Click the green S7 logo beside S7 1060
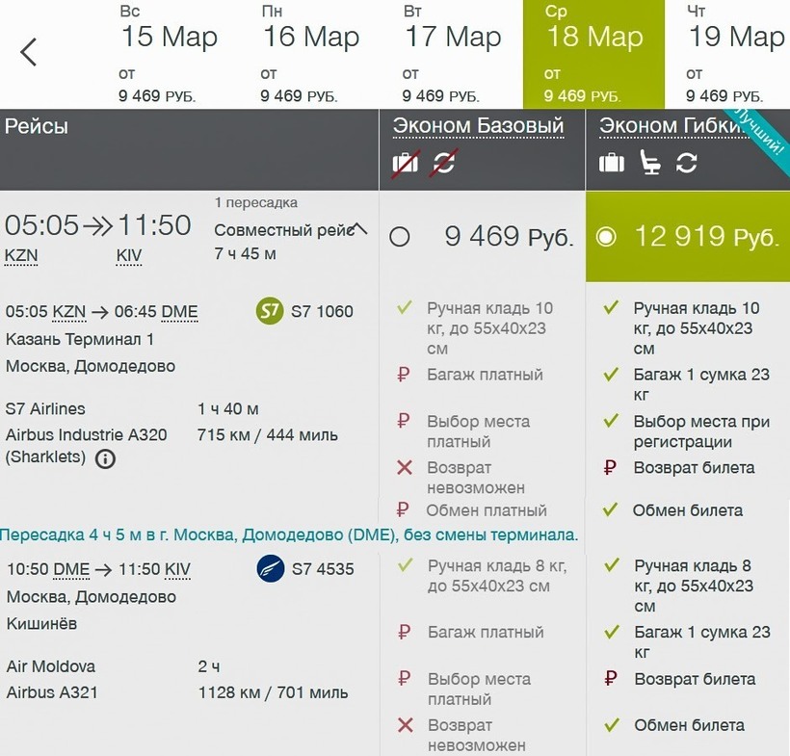 (270, 311)
